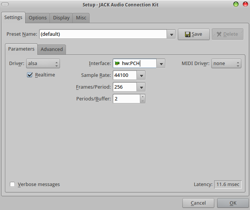
Task: Enable the Verbose messages checkbox
Action: [13, 185]
